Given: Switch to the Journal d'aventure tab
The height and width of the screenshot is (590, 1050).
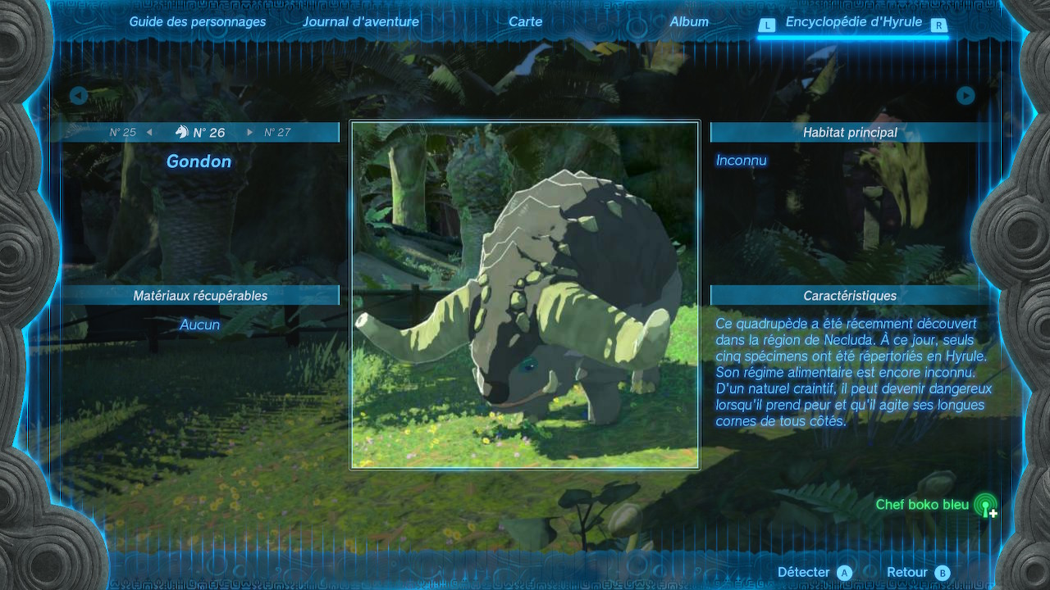Looking at the screenshot, I should coord(361,22).
